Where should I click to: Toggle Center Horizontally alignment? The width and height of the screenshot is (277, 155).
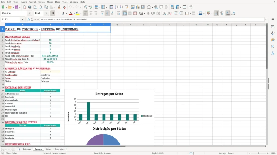91,13
